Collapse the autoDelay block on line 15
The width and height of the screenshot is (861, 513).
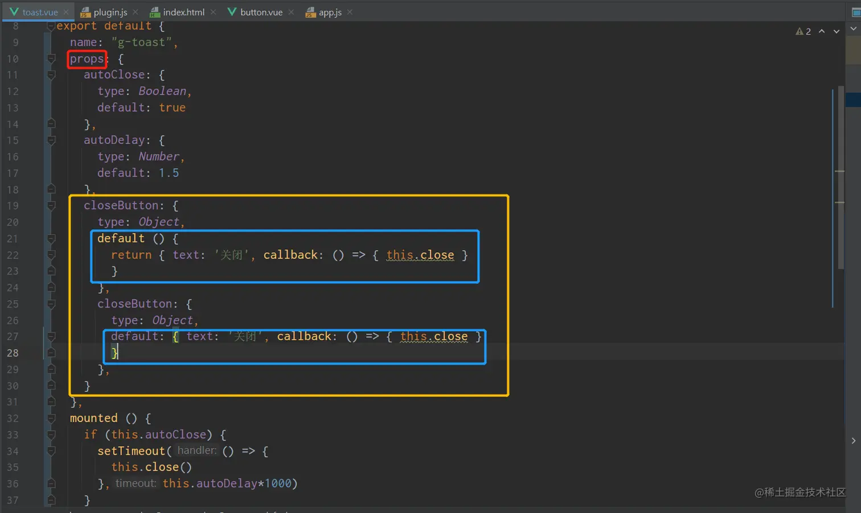point(51,140)
